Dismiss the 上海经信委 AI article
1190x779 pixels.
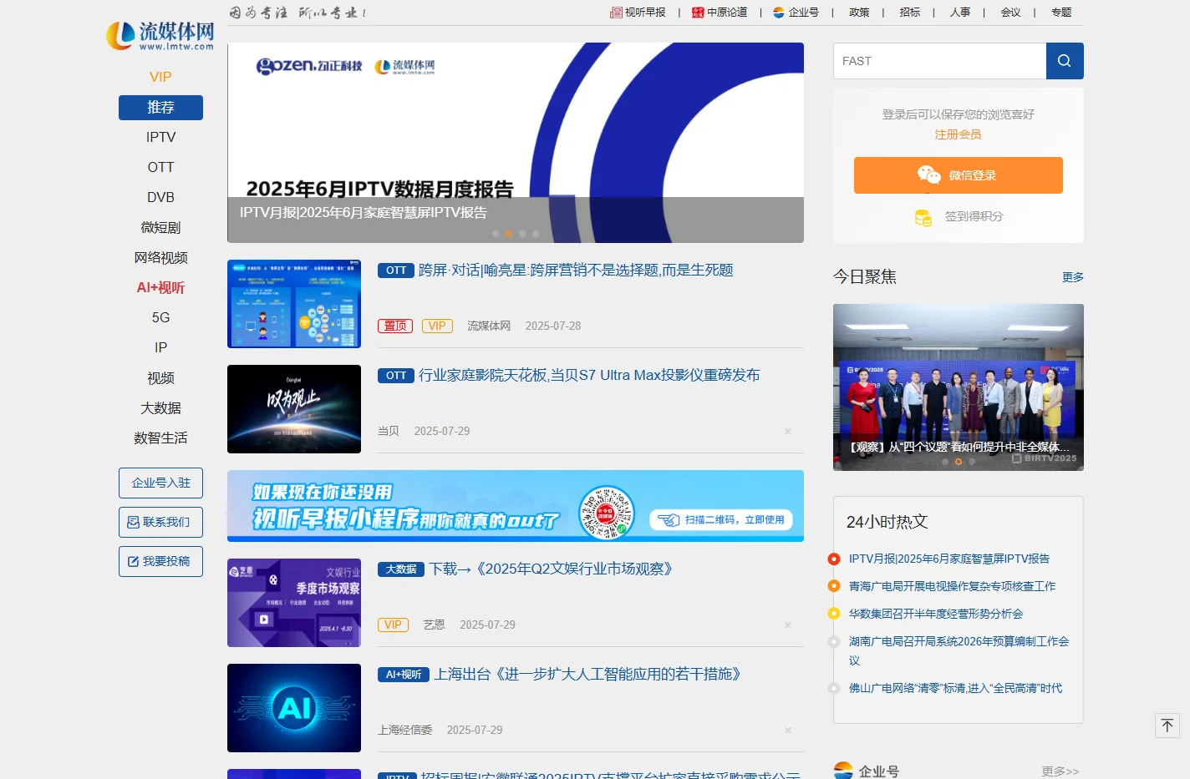[788, 731]
